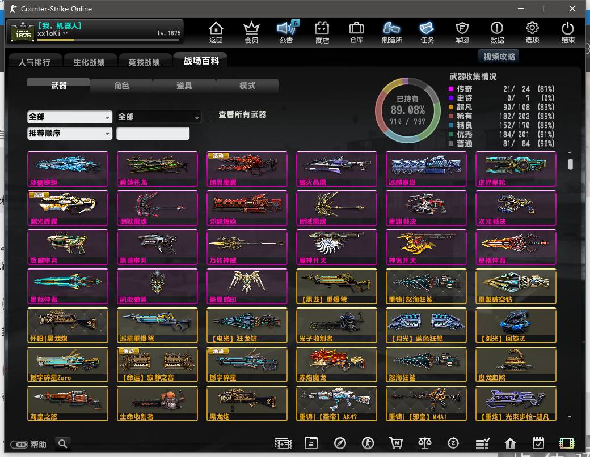Switch to the 生化战绩 tab
This screenshot has width=590, height=457.
point(89,62)
